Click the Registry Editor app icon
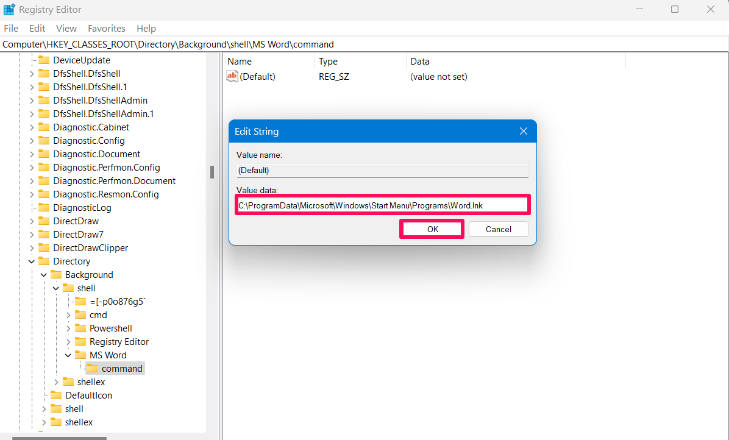The height and width of the screenshot is (440, 729). 9,9
